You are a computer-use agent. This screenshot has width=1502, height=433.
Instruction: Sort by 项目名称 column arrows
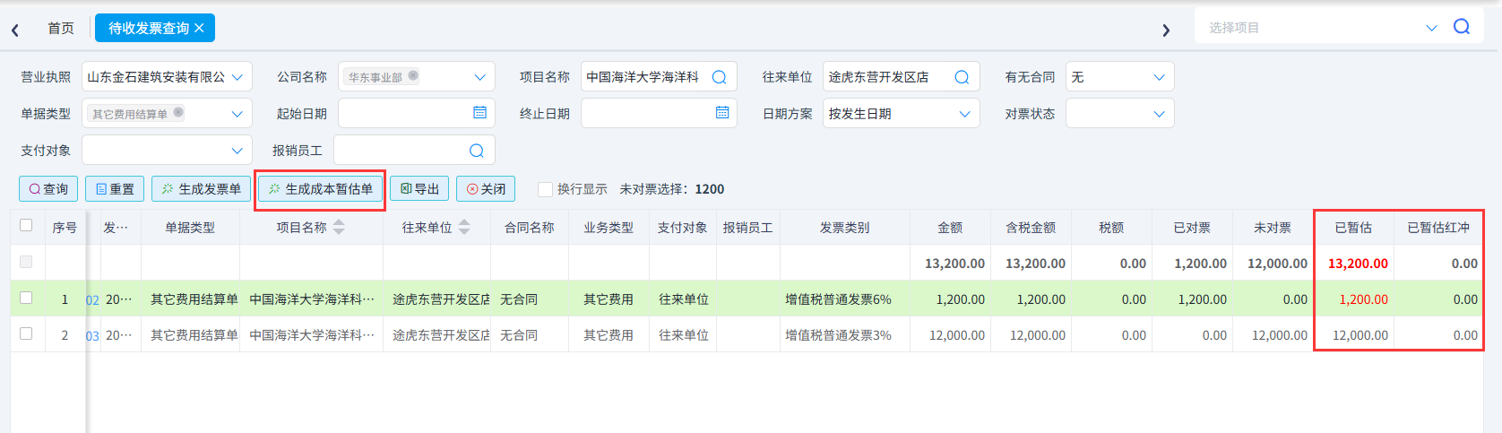click(x=339, y=228)
